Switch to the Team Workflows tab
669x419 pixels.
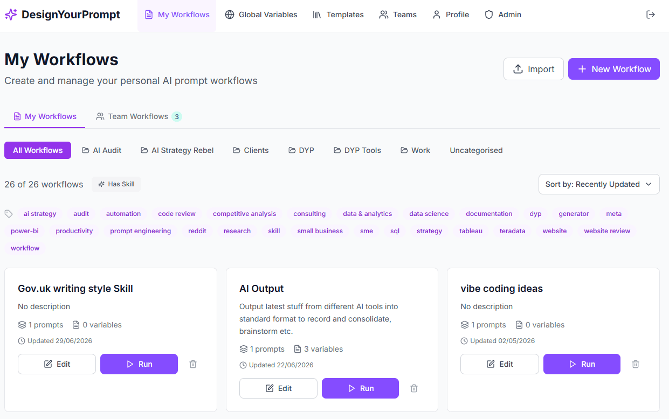[139, 116]
